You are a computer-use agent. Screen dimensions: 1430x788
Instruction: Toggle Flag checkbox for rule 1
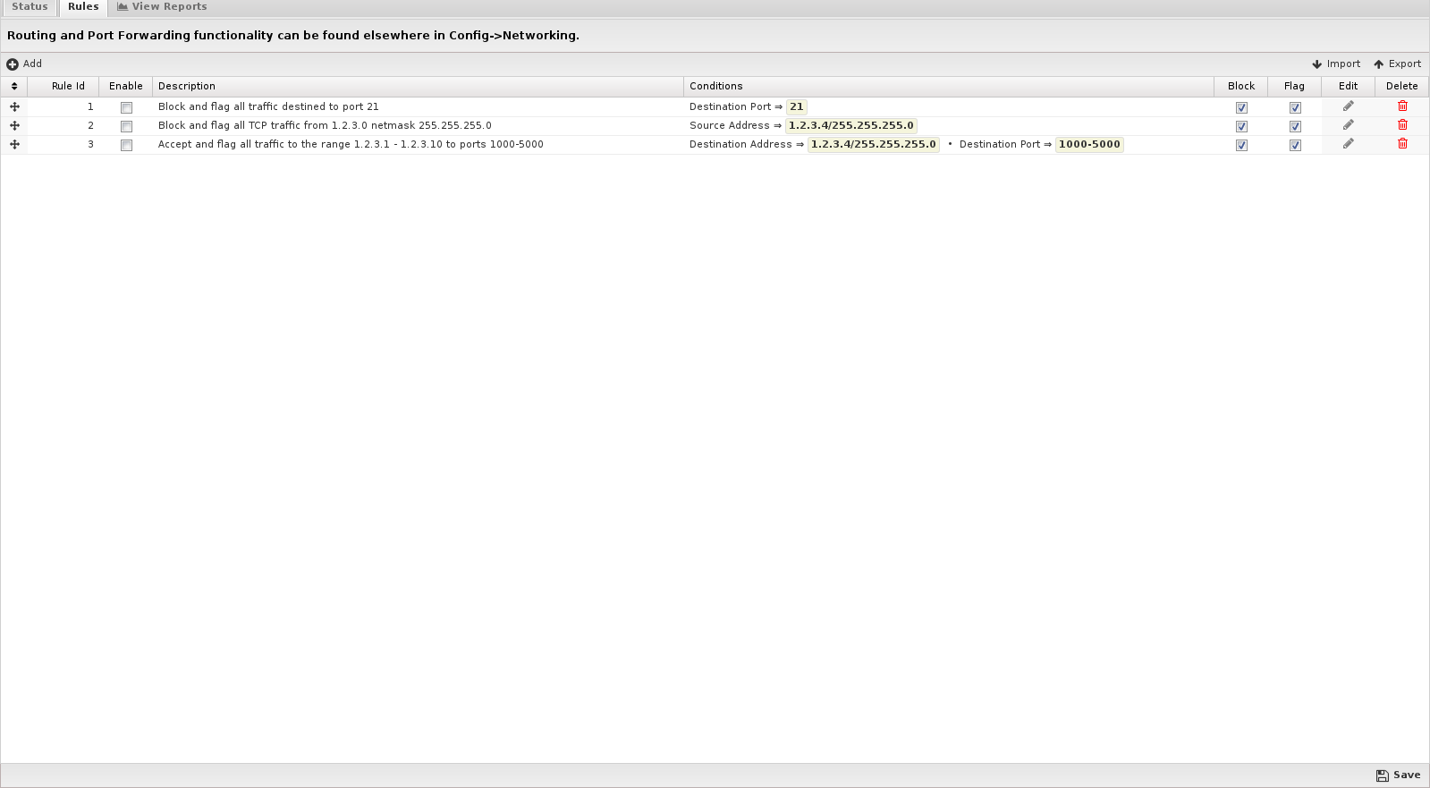[x=1295, y=107]
